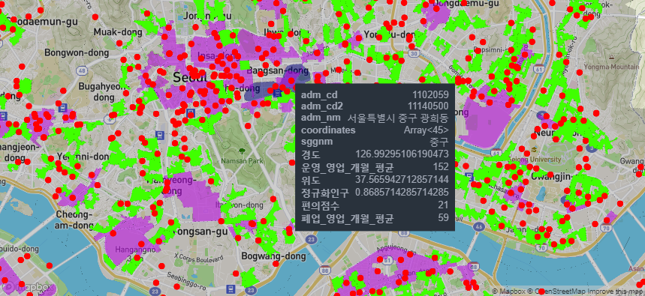
Task: Click the 폐업_영업_개월_평균 value 59
Action: pyautogui.click(x=444, y=217)
